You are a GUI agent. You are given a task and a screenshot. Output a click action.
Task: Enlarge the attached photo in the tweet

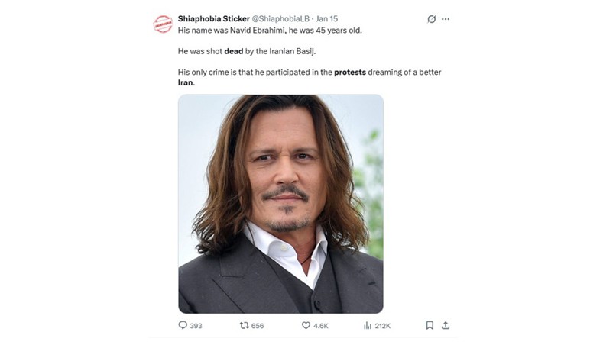[x=280, y=204]
